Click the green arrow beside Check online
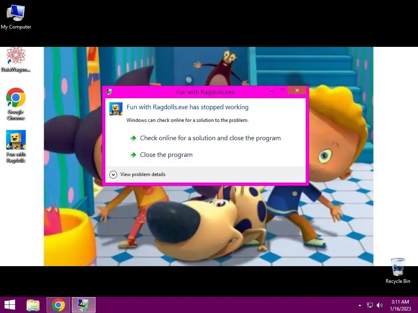 133,138
